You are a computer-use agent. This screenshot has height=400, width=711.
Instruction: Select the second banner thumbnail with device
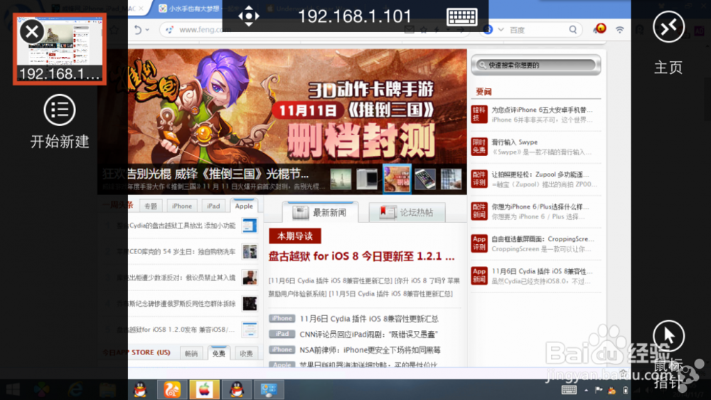point(366,179)
